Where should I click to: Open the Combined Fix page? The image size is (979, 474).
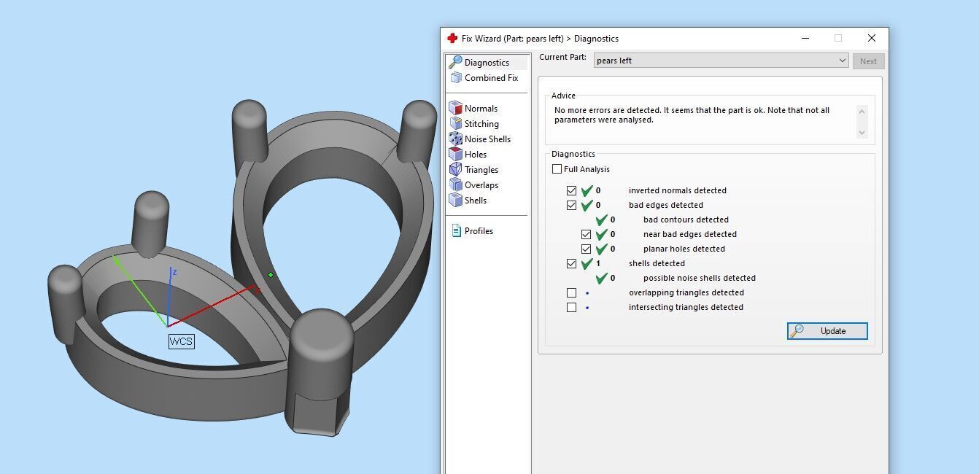tap(491, 78)
